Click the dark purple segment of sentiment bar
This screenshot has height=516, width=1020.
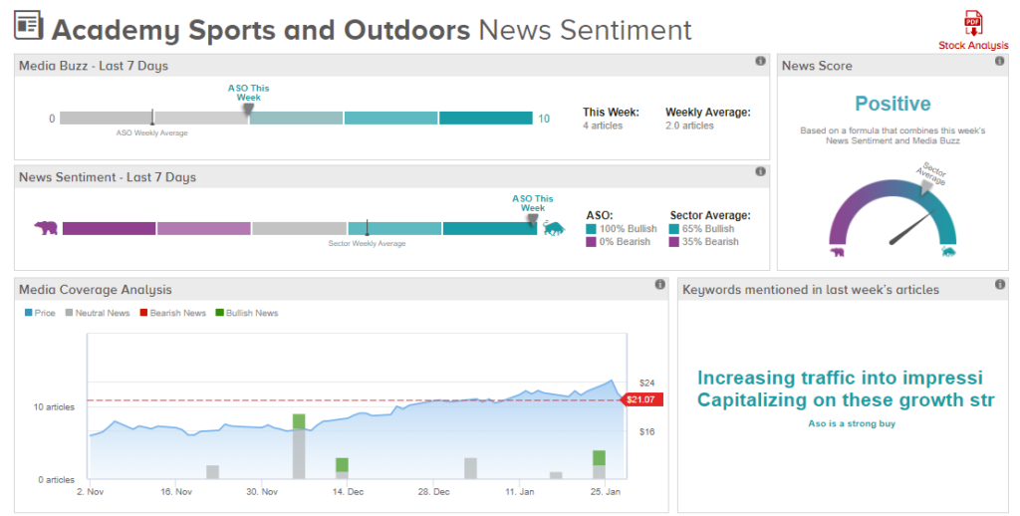pos(110,228)
